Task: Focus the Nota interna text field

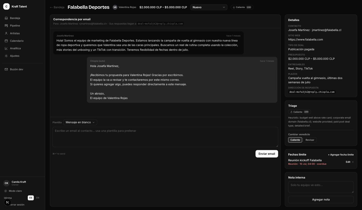Action: coord(321,187)
